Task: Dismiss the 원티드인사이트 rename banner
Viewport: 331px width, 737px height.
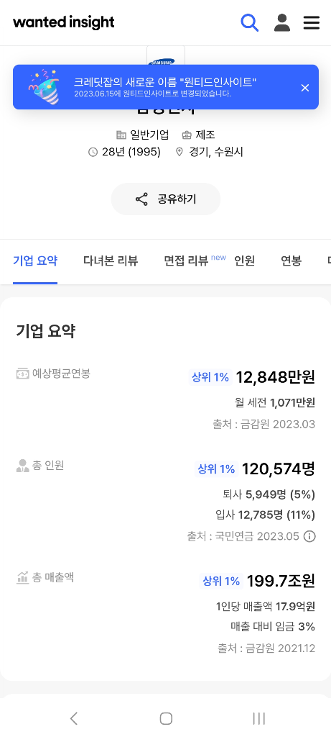Action: 304,88
